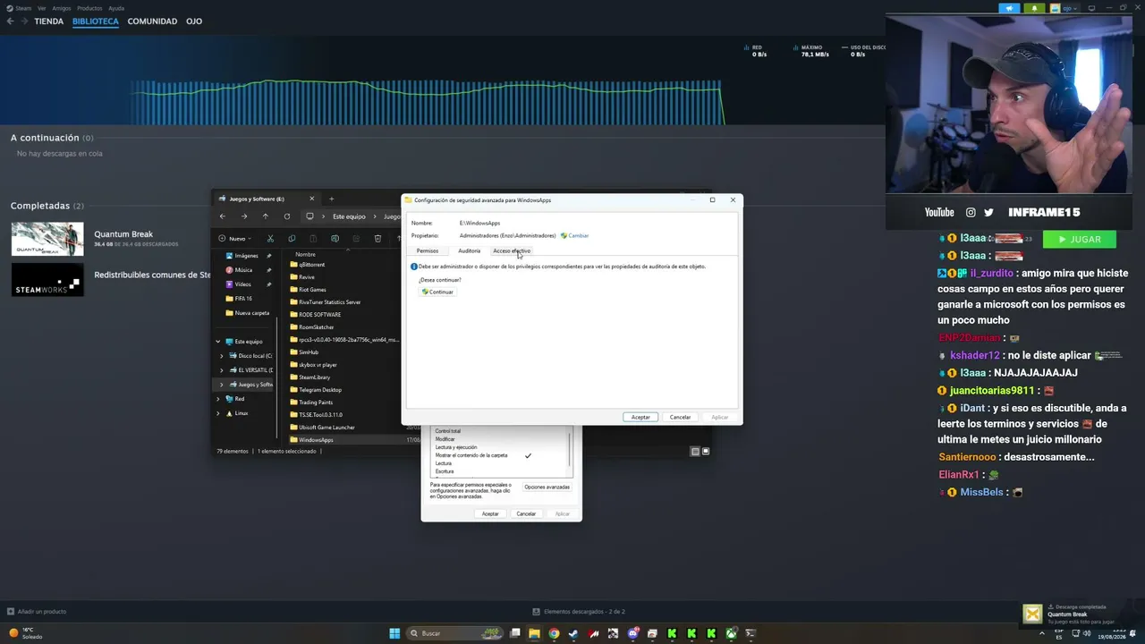Close the Juegos y Software tab
The height and width of the screenshot is (644, 1145).
[312, 199]
